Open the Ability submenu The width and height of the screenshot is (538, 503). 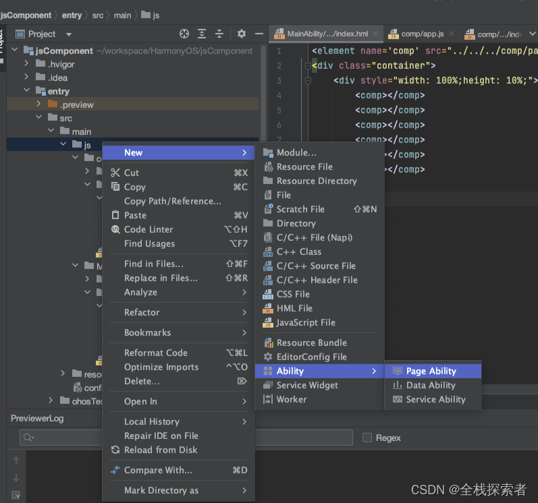[319, 371]
